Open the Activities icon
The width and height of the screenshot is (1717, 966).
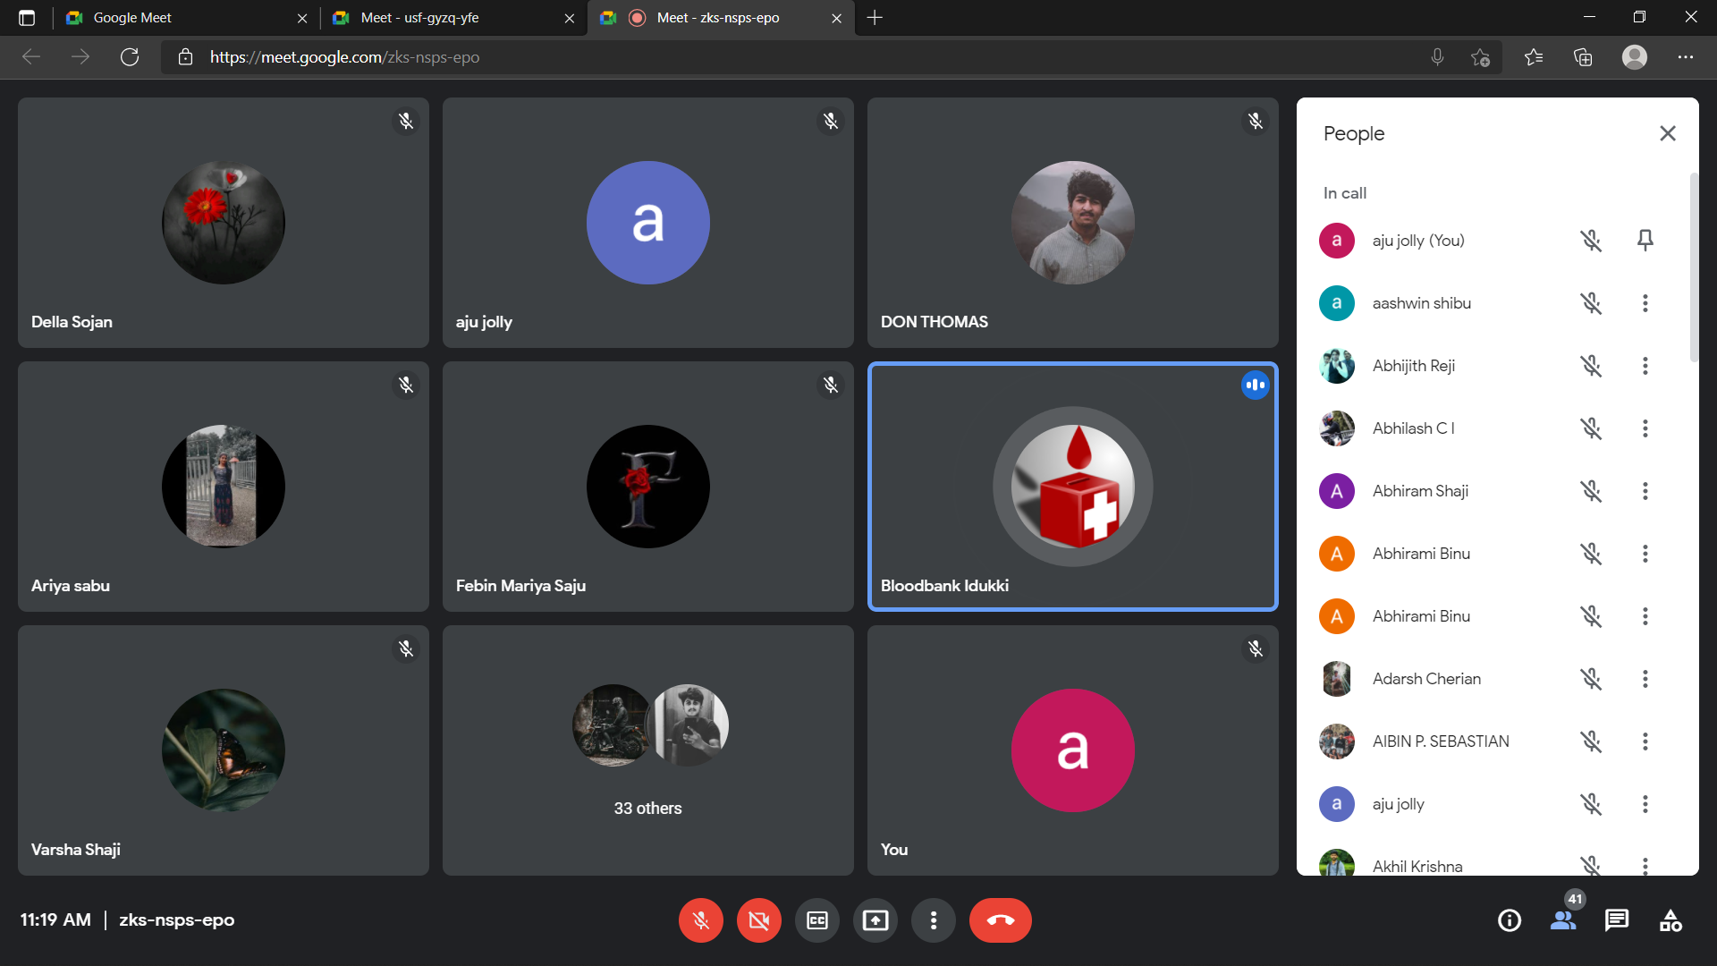tap(1670, 920)
